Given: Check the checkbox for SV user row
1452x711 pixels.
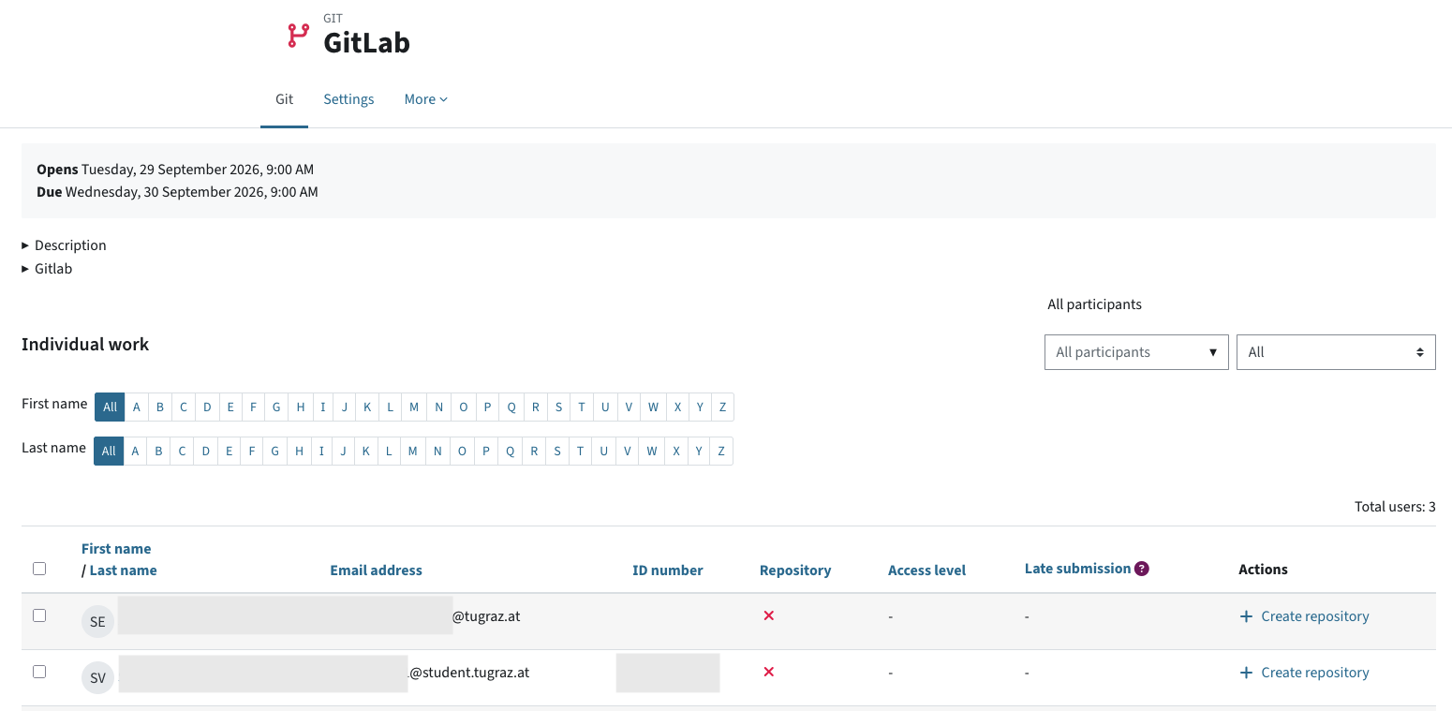Looking at the screenshot, I should (39, 672).
